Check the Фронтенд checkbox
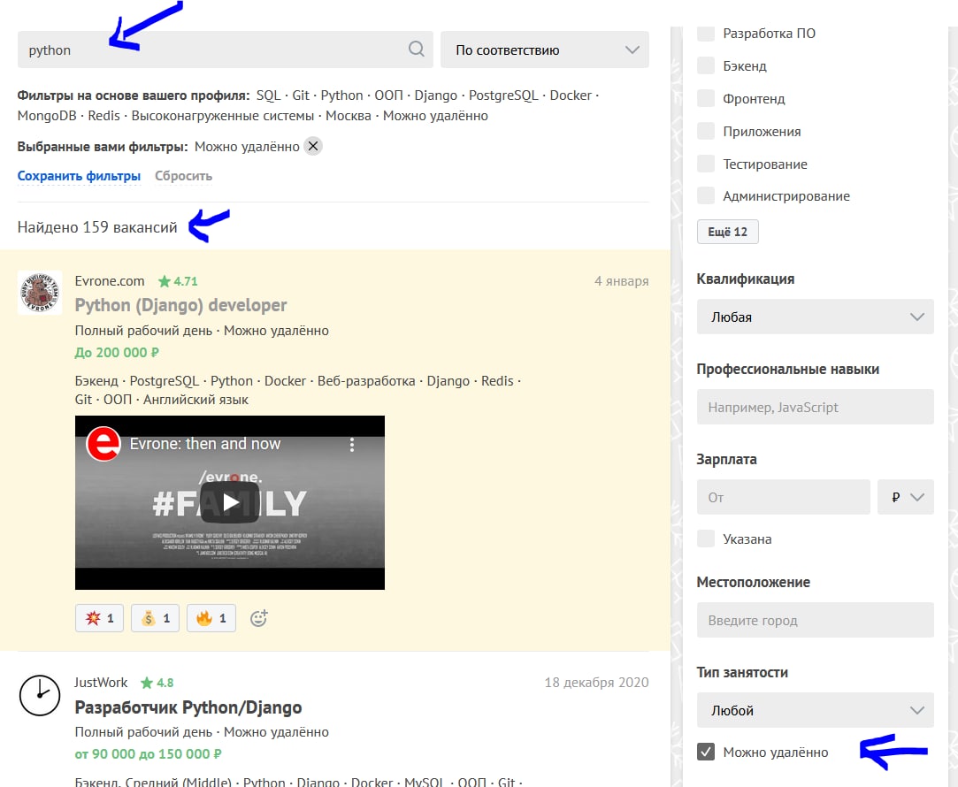Image resolution: width=958 pixels, height=787 pixels. (706, 98)
